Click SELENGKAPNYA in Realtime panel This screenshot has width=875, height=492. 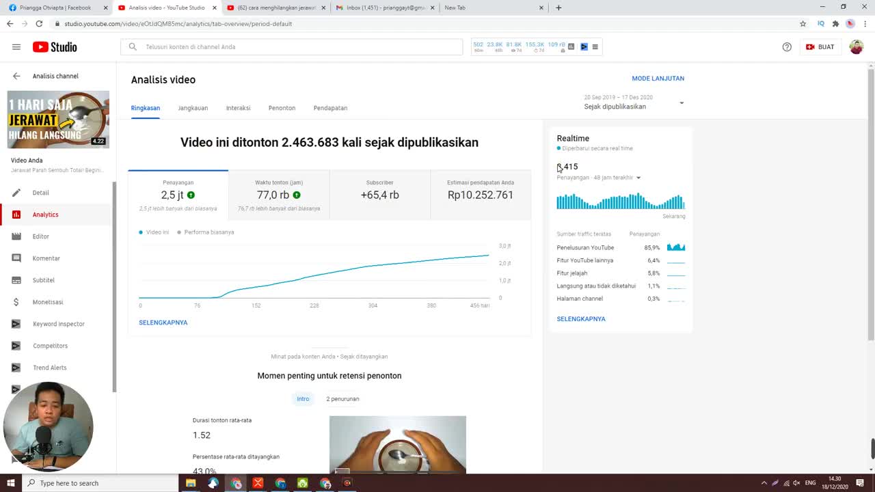581,319
